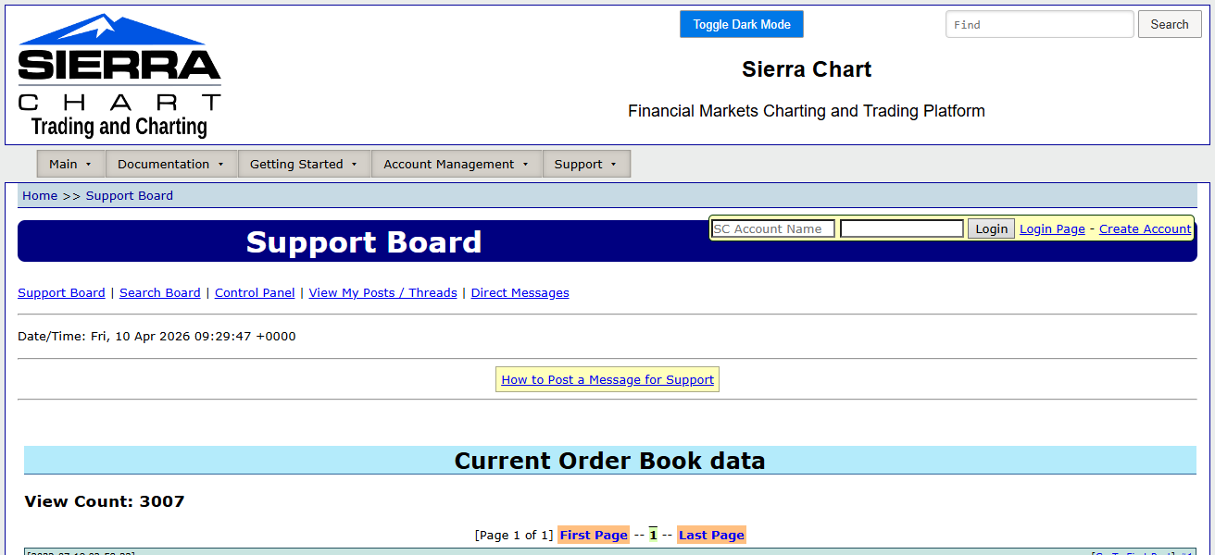Viewport: 1215px width, 555px height.
Task: Open the Account Management menu
Action: tap(456, 164)
